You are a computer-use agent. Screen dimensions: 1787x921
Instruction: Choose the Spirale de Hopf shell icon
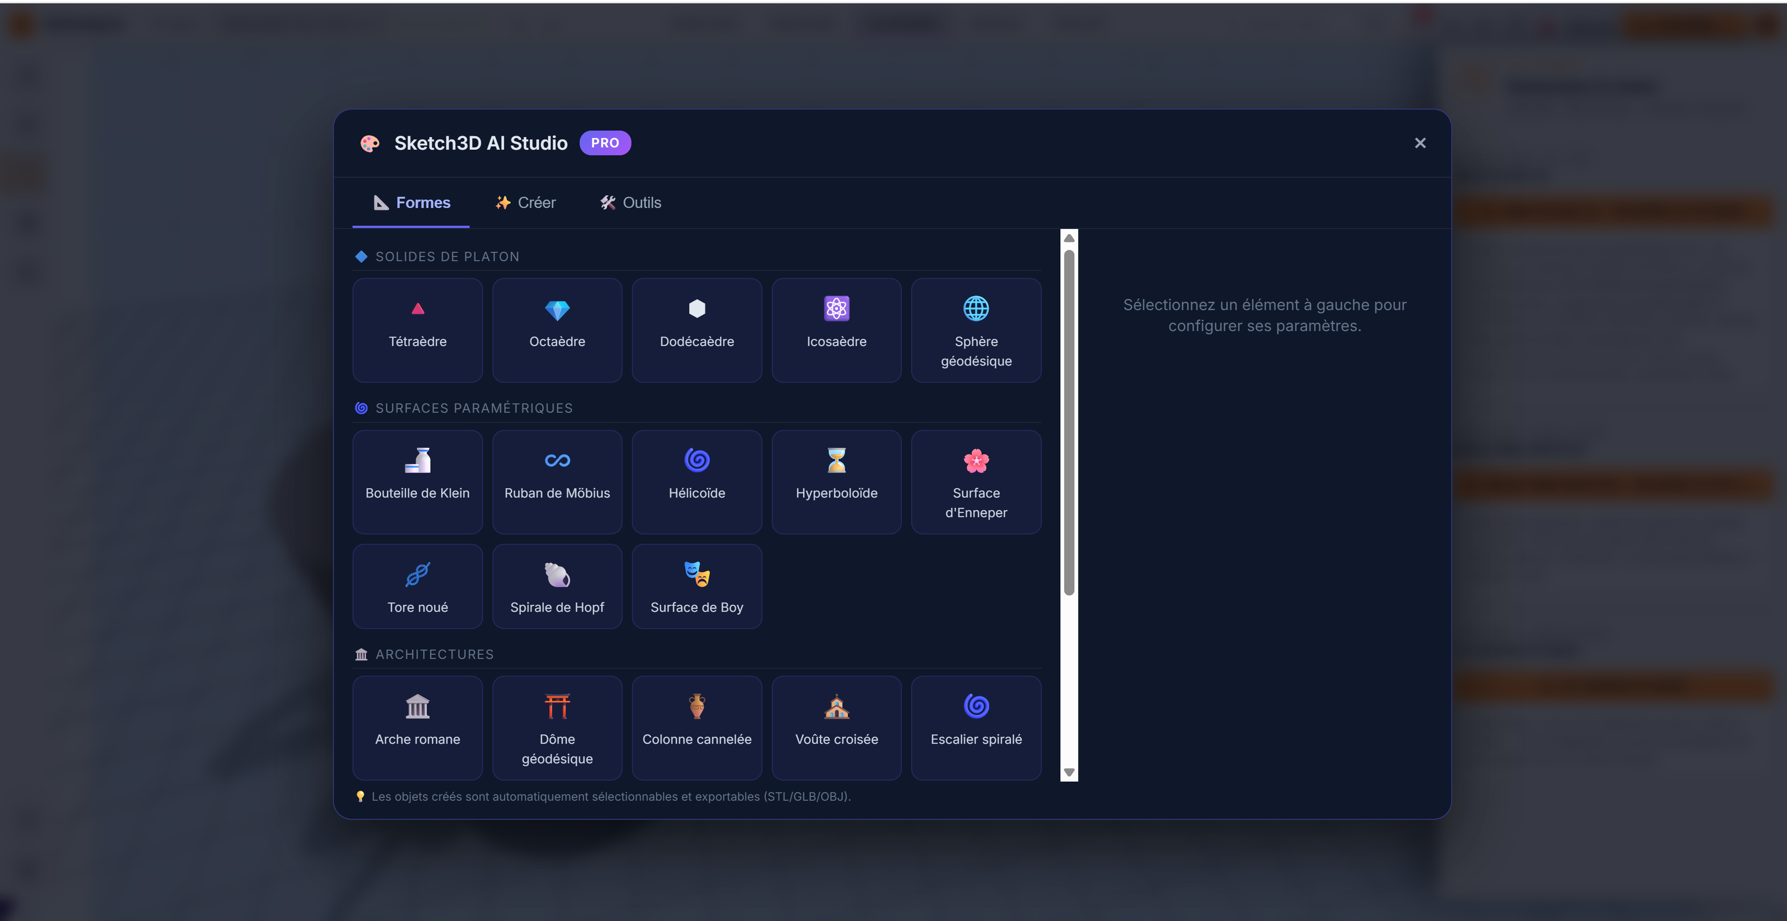tap(557, 574)
